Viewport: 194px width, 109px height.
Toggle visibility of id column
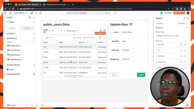click(185, 50)
